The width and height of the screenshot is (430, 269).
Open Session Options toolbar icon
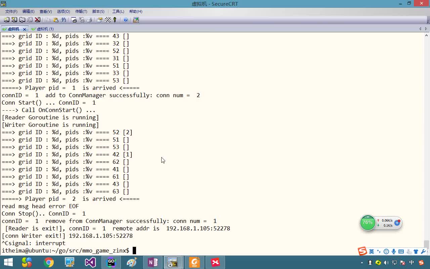(x=100, y=20)
